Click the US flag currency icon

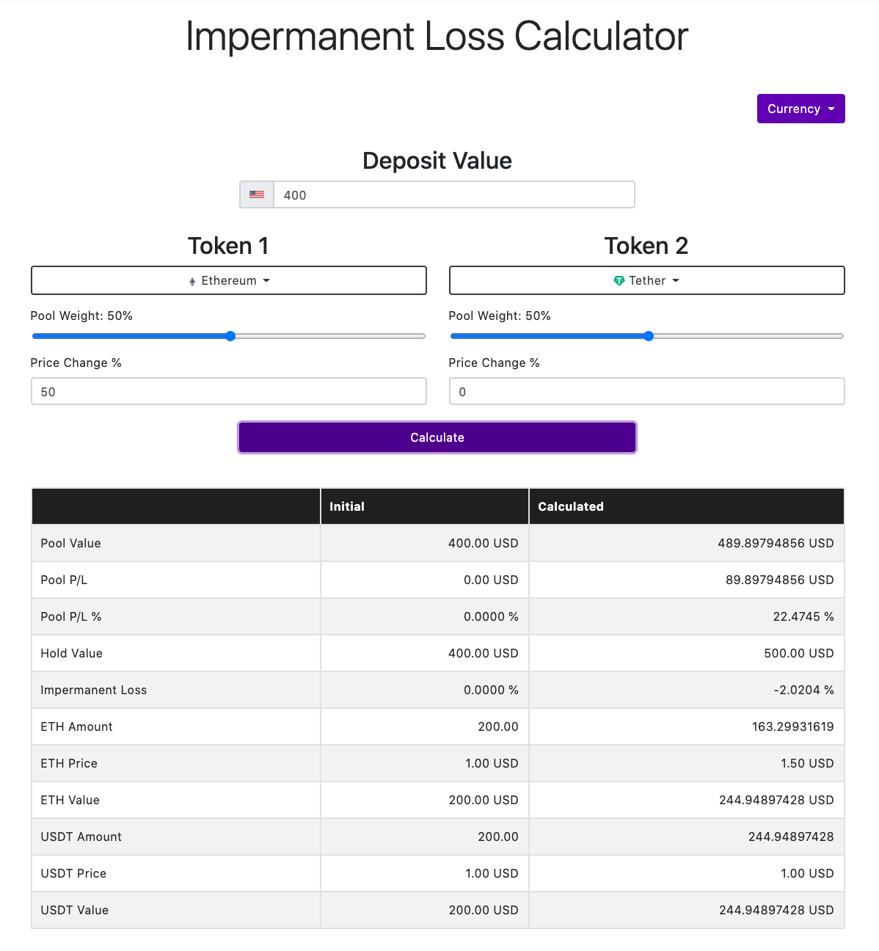point(257,195)
